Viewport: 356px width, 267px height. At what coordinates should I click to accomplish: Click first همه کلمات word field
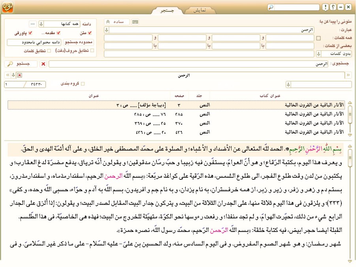point(290,38)
